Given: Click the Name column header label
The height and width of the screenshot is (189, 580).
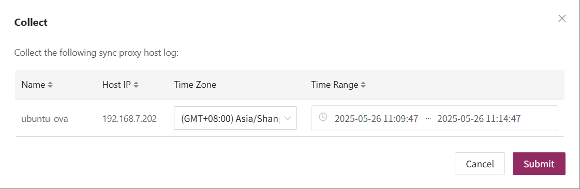Looking at the screenshot, I should click(x=33, y=85).
